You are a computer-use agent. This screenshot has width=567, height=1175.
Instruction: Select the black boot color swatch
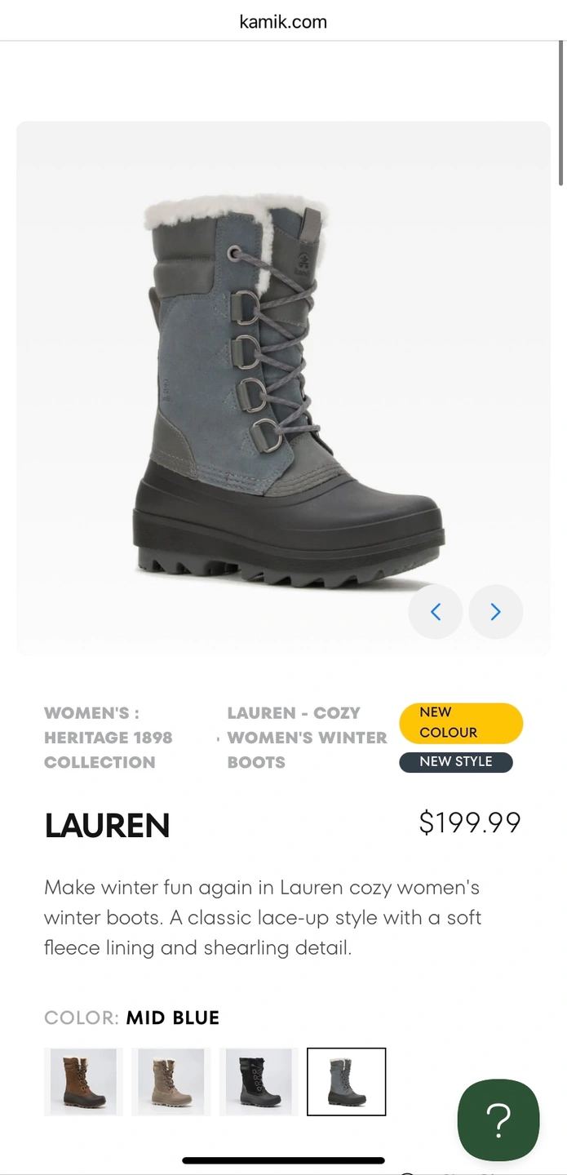click(259, 1082)
